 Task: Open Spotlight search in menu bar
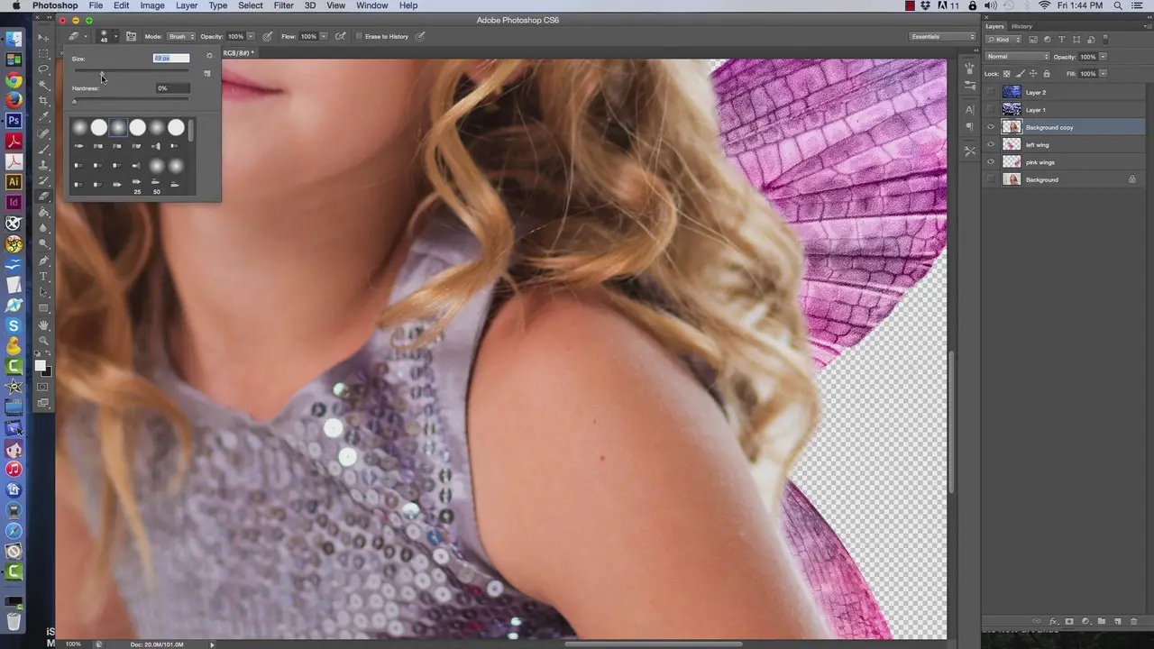tap(1119, 5)
